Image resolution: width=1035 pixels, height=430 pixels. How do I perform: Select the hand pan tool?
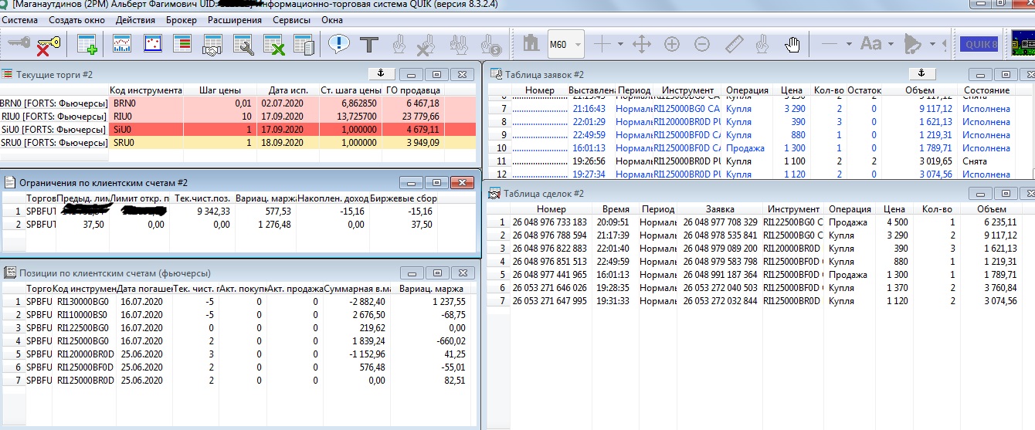point(792,45)
